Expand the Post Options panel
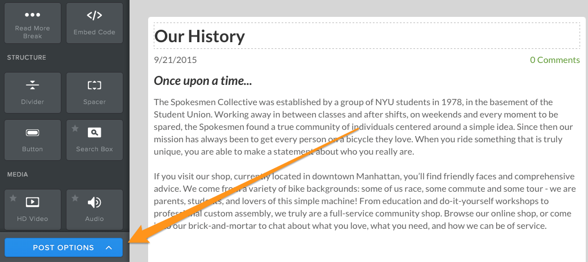Screen dimensions: 588x262 coord(64,248)
